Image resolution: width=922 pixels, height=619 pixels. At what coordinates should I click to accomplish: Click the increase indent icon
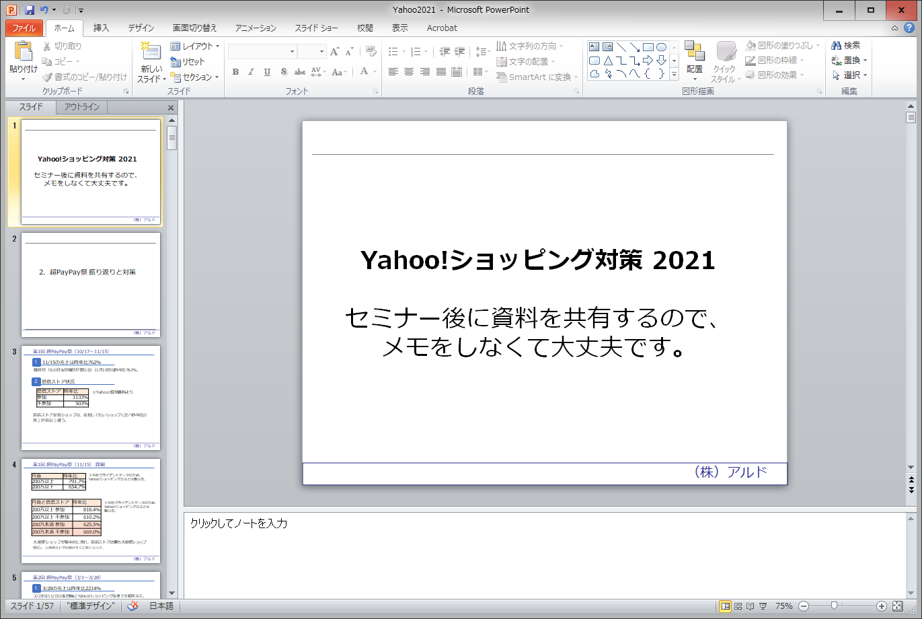point(460,52)
